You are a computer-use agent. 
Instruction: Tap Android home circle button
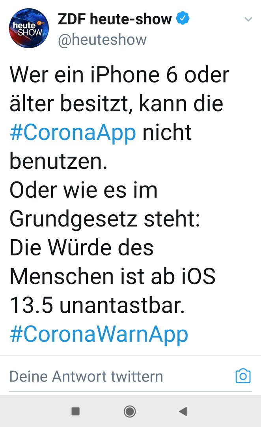(x=130, y=411)
